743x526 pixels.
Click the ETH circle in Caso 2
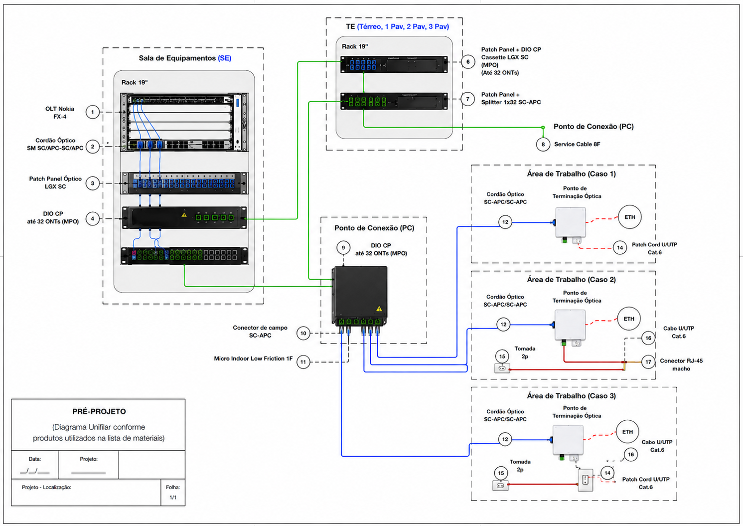point(629,319)
